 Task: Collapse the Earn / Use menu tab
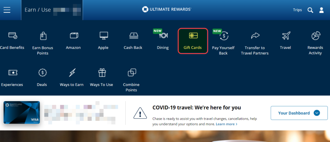click(52, 10)
